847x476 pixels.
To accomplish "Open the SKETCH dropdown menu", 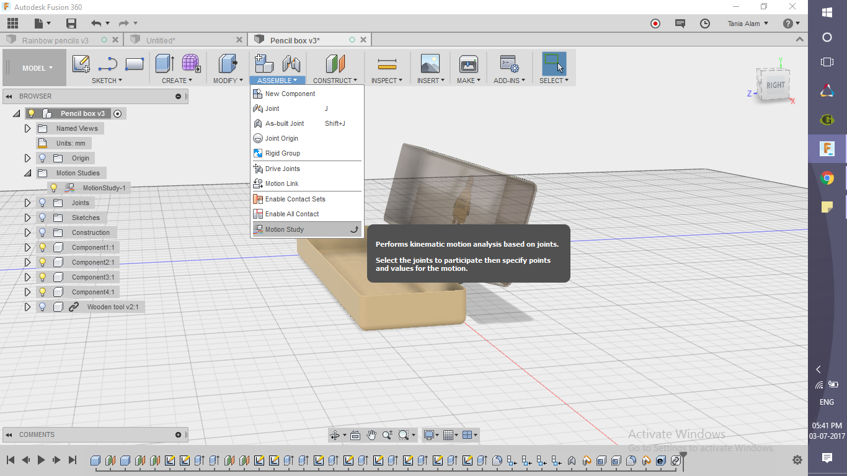I will coord(107,81).
